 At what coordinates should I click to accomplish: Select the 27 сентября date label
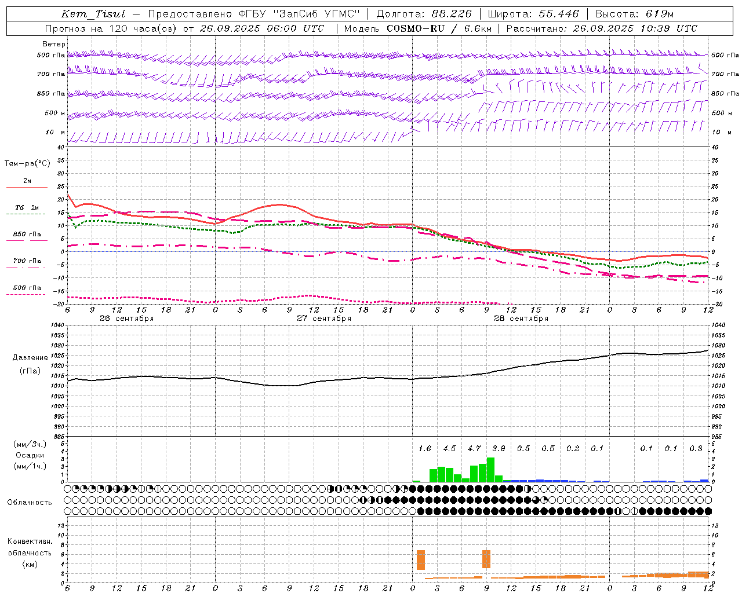(x=323, y=319)
